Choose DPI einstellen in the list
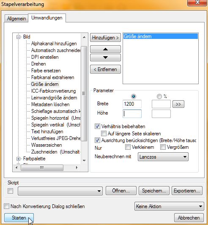 [x=45, y=57]
